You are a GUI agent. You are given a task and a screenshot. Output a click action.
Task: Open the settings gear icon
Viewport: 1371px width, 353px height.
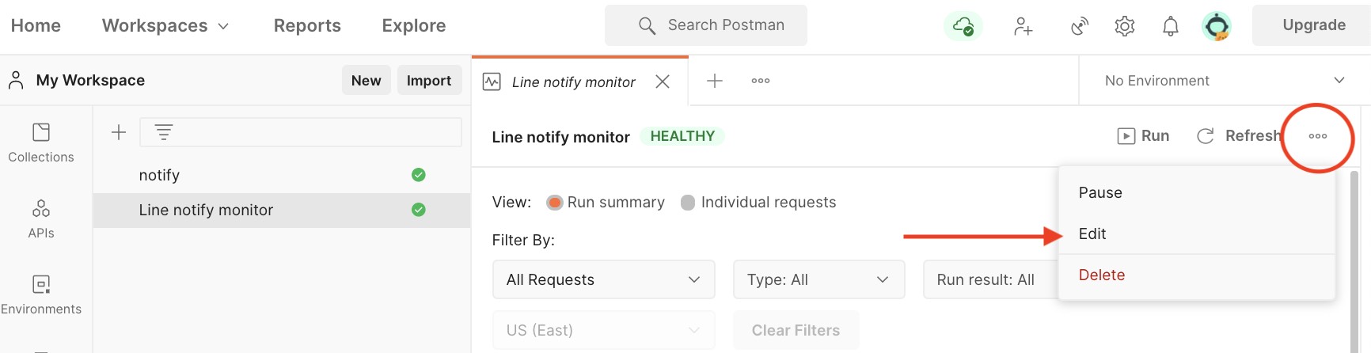[1125, 26]
